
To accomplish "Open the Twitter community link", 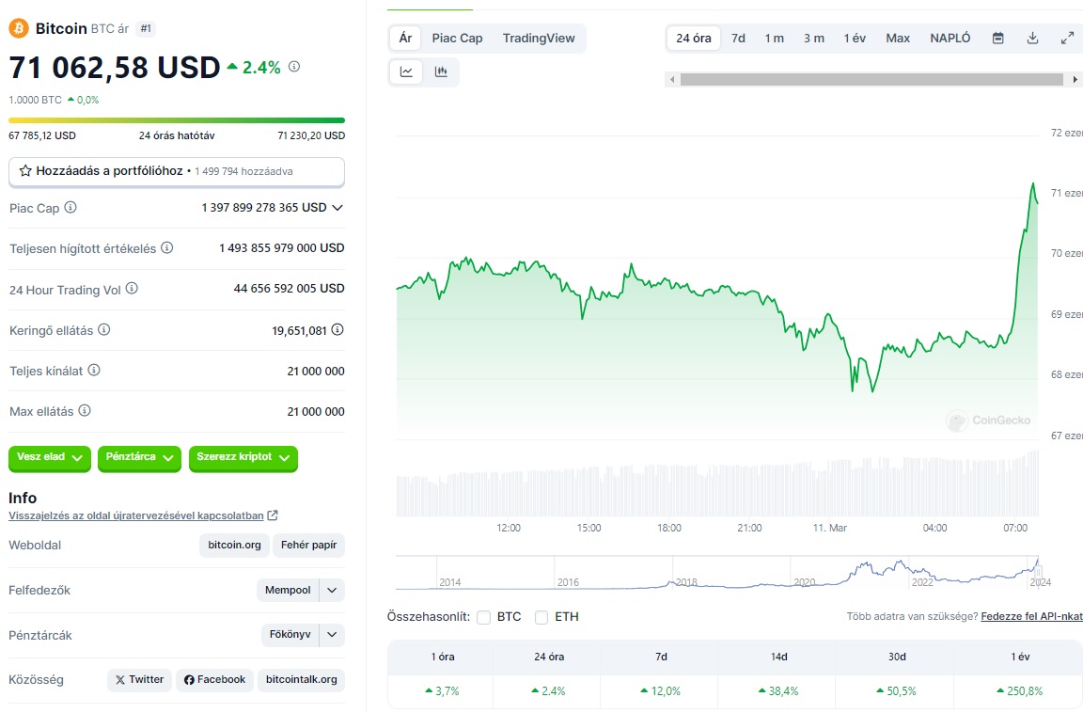I will pyautogui.click(x=139, y=680).
